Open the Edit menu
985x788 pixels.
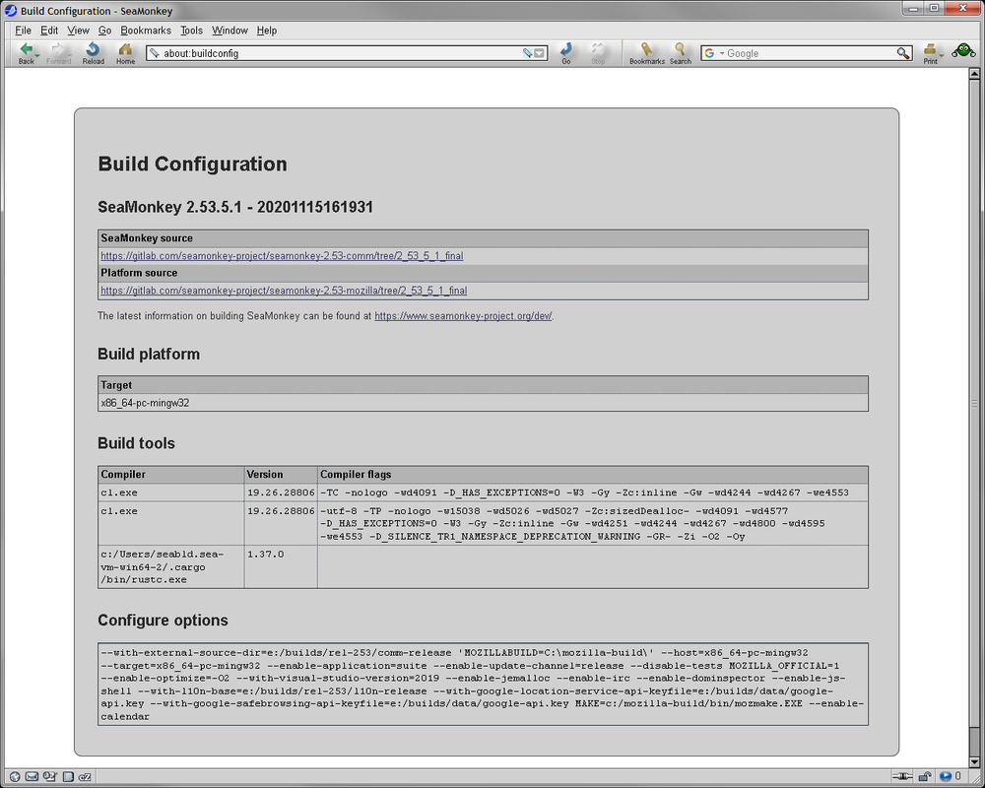[x=49, y=31]
